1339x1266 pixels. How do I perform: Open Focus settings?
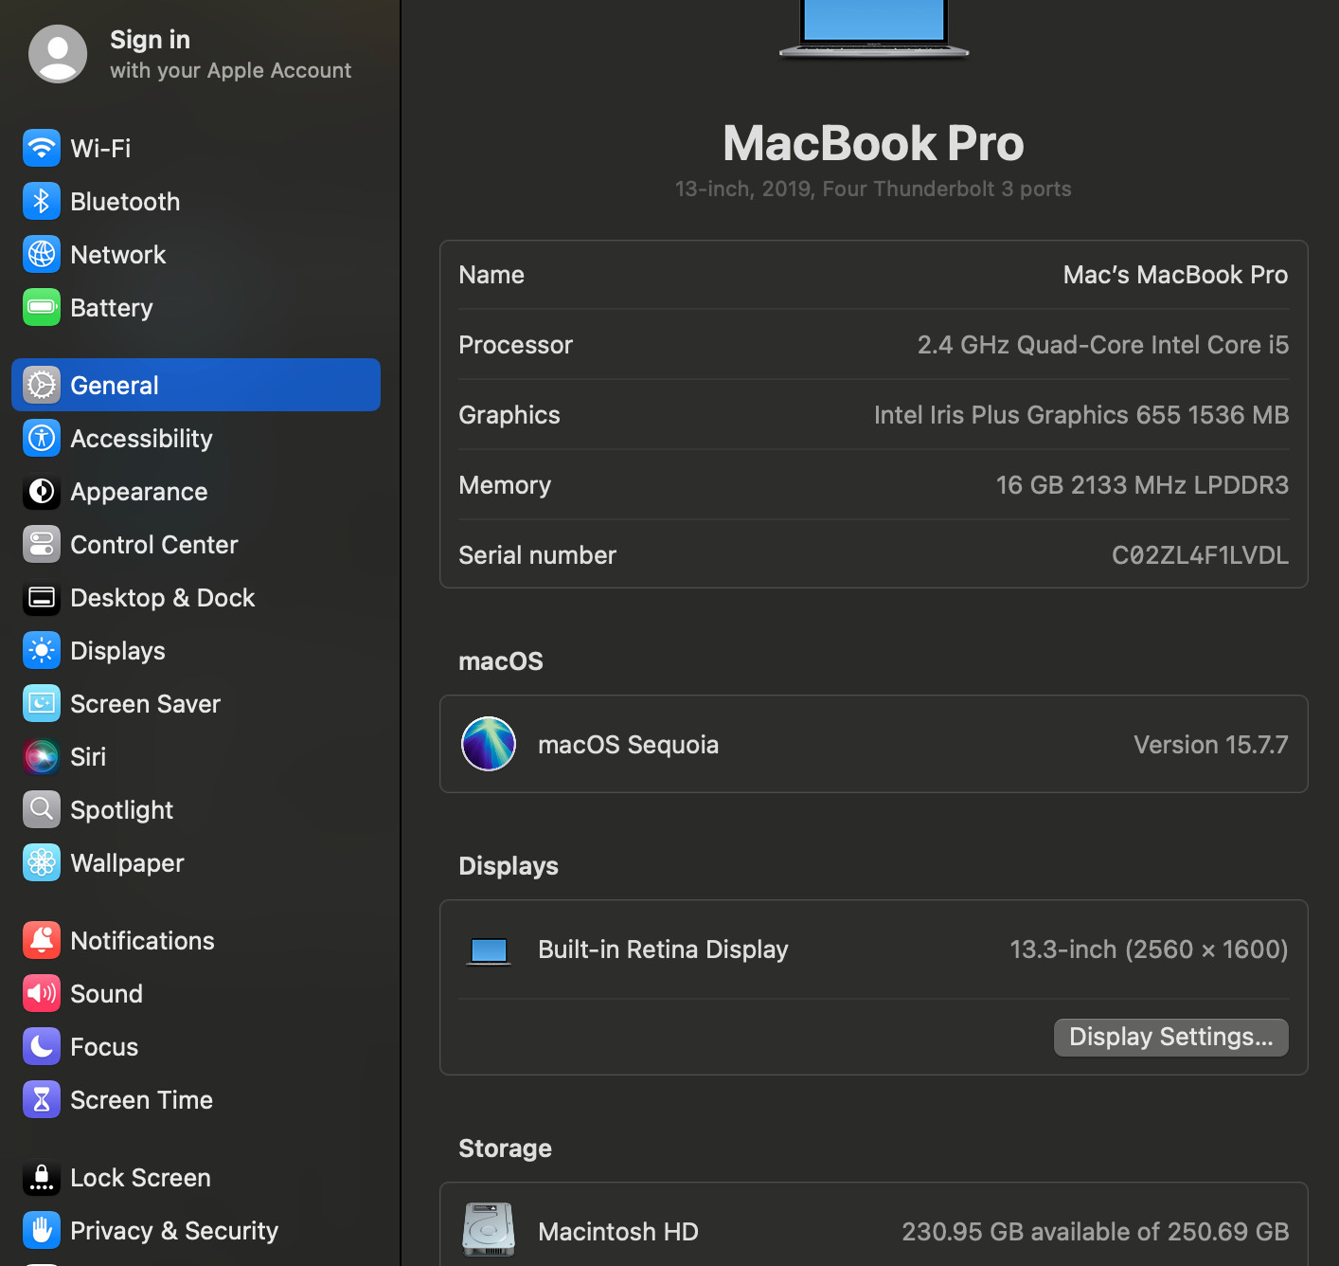(196, 1046)
